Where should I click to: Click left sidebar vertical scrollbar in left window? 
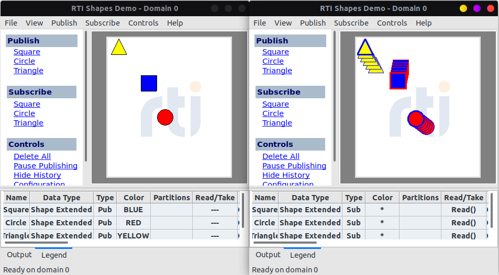[x=86, y=96]
